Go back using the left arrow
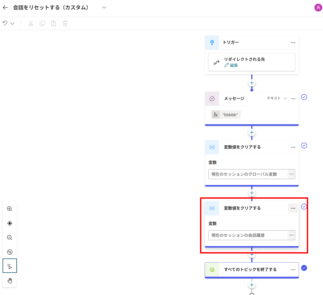This screenshot has height=295, width=323. [5, 8]
